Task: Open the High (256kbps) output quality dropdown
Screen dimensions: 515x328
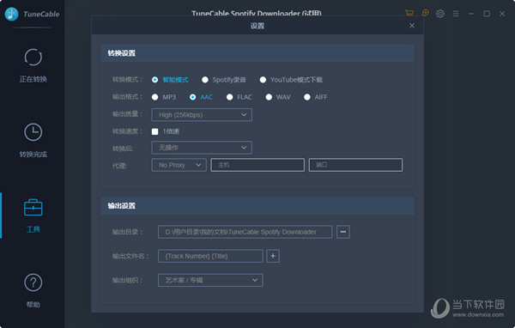Action: click(x=202, y=115)
